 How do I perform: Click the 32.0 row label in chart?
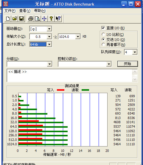13,122
